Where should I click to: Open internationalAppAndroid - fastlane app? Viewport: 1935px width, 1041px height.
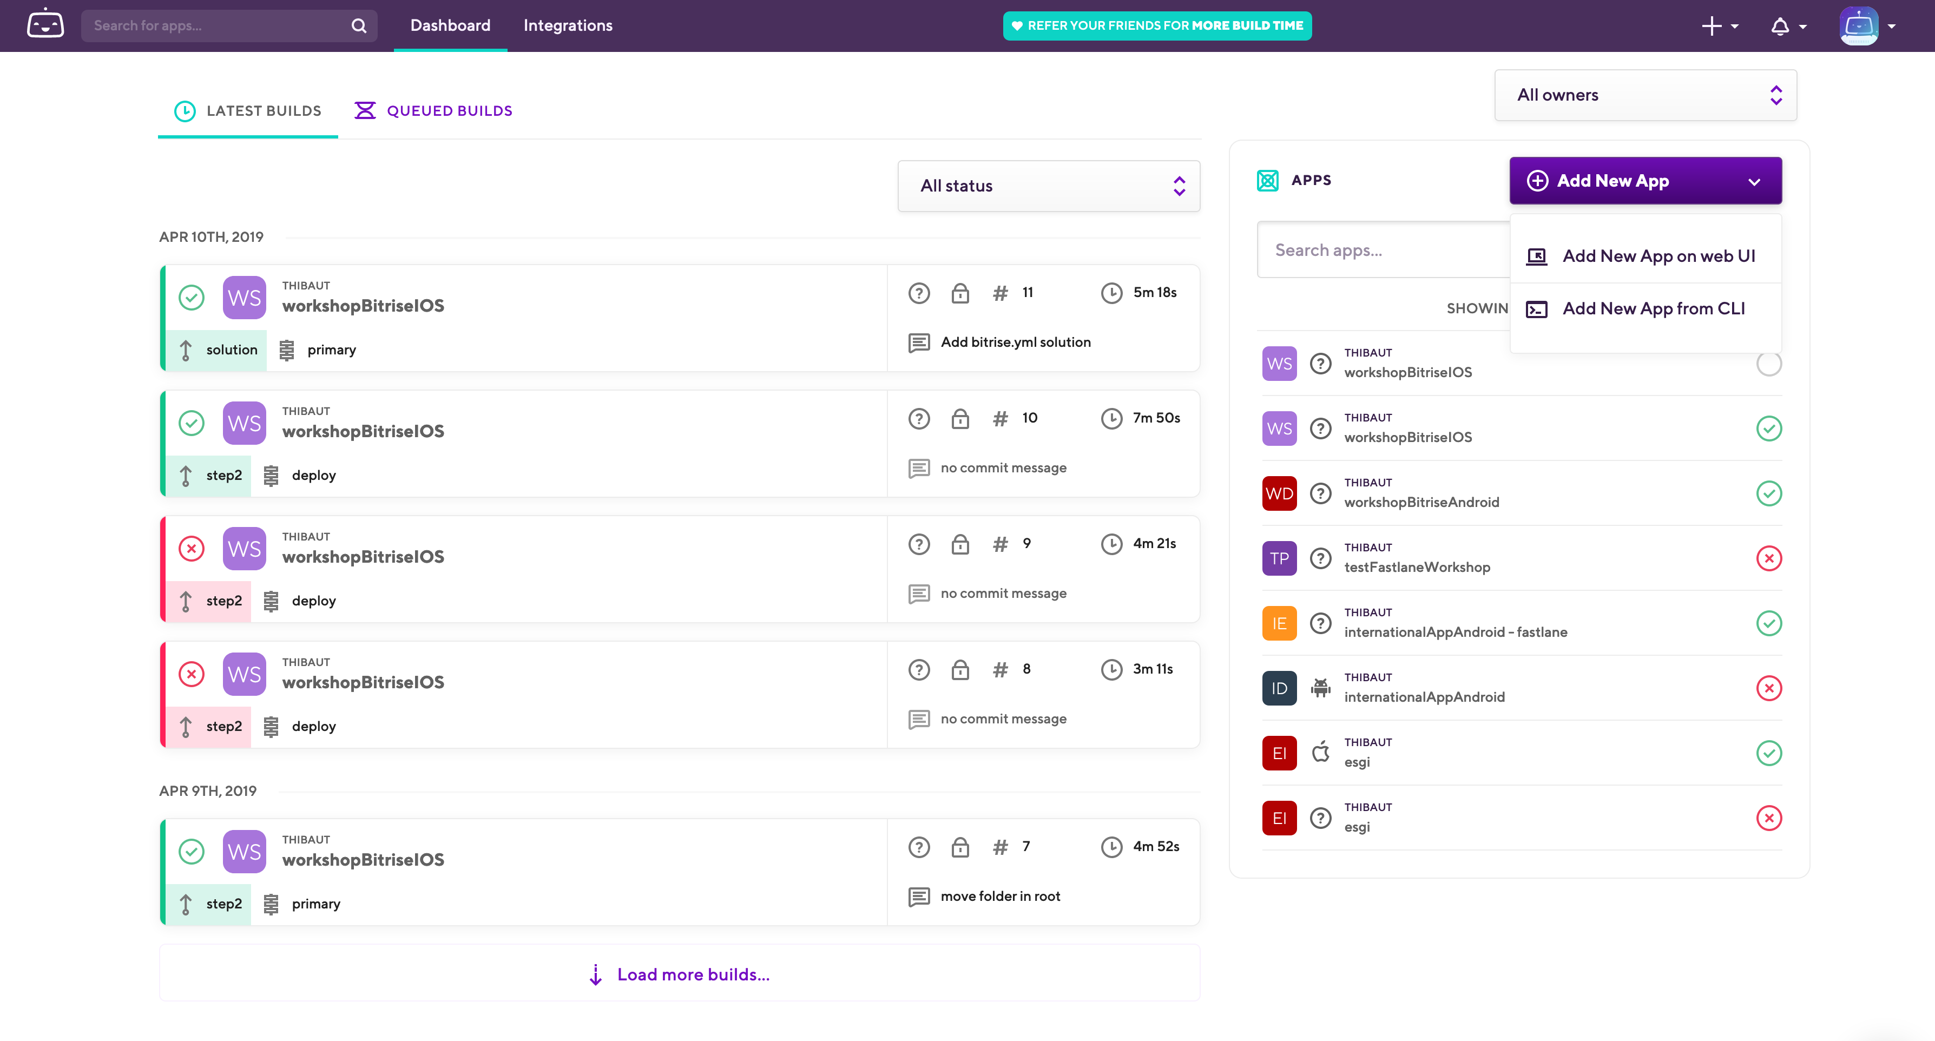click(1521, 623)
